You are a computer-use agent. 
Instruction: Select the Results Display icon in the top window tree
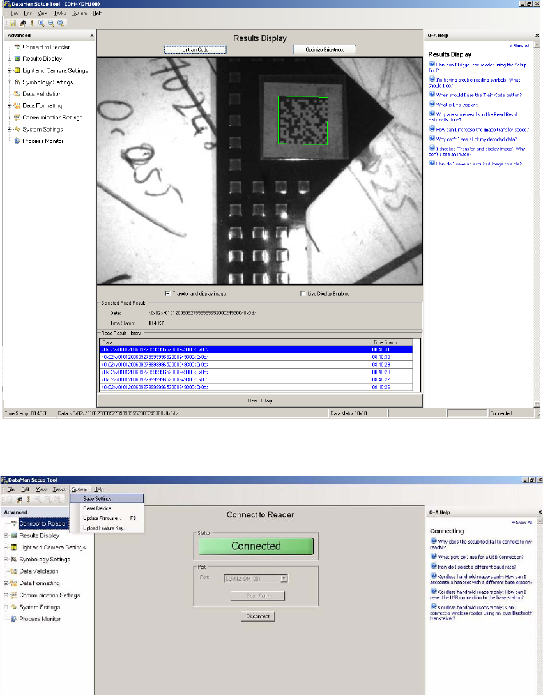click(x=17, y=59)
